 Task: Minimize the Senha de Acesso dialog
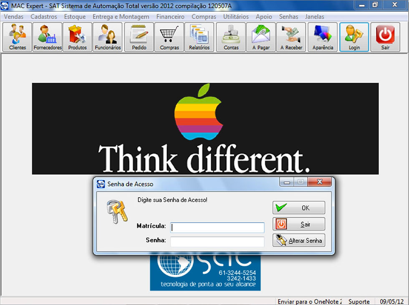coord(287,182)
